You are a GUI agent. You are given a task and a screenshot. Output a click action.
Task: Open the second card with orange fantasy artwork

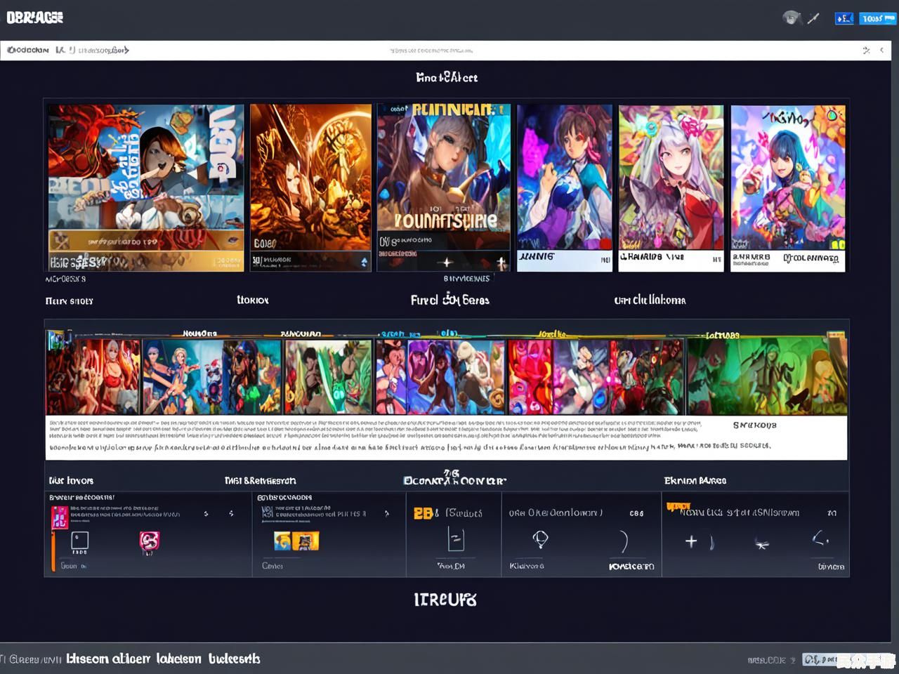point(310,187)
